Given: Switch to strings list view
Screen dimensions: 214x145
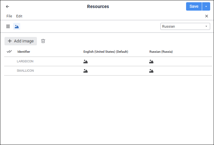Looking at the screenshot, I should 8,26.
